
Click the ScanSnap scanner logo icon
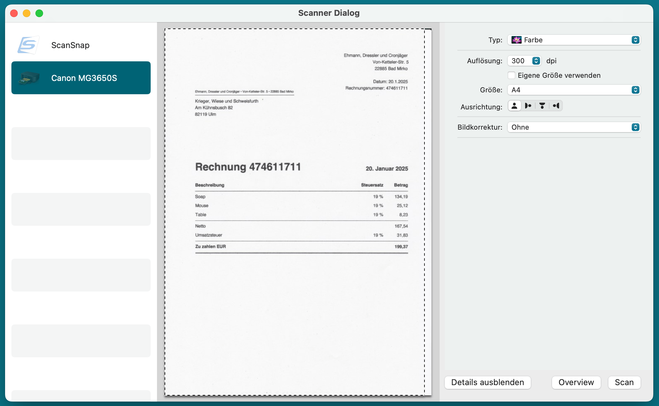[x=28, y=45]
